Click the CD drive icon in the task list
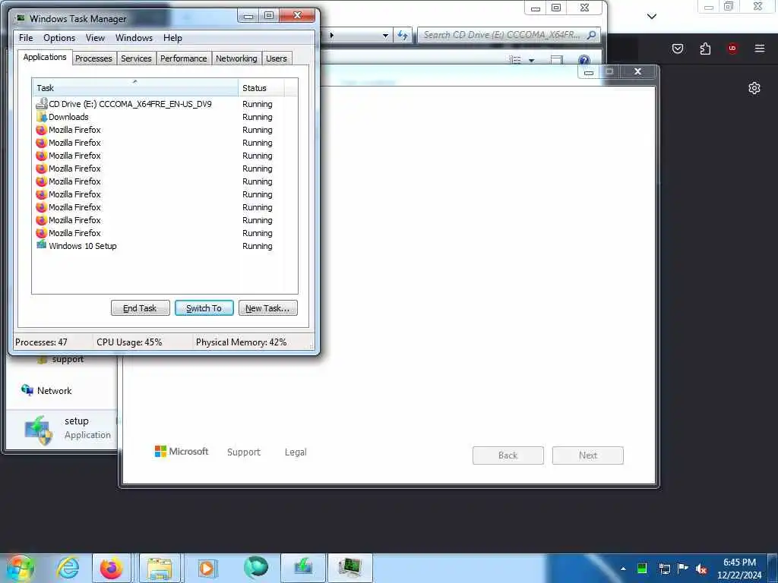This screenshot has width=778, height=583. (x=42, y=103)
